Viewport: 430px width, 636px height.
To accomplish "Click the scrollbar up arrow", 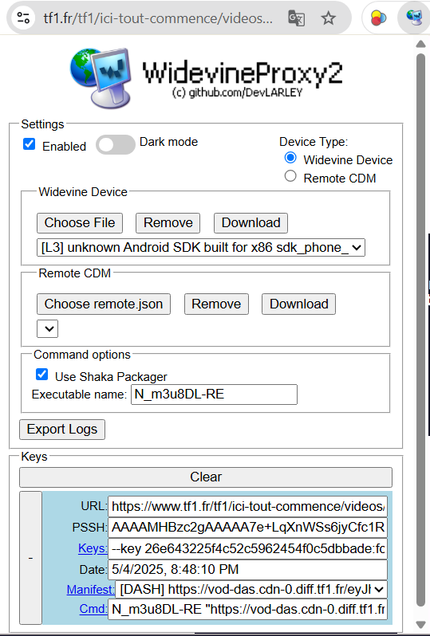I will [x=421, y=44].
